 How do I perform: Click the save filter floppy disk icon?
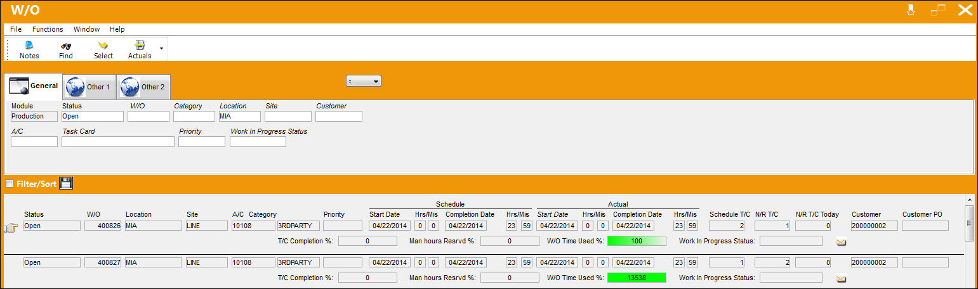click(67, 184)
